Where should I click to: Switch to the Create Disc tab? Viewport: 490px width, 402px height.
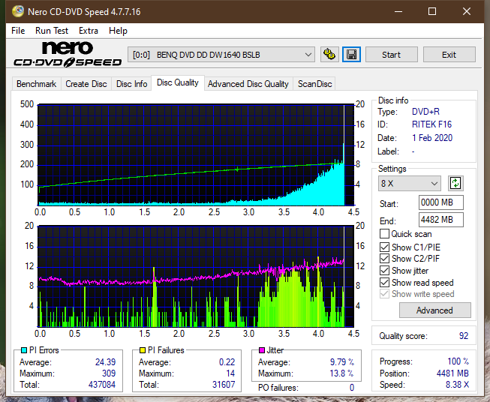point(86,84)
